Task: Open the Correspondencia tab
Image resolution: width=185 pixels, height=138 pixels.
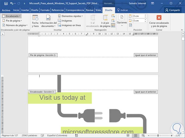Action: (75, 10)
